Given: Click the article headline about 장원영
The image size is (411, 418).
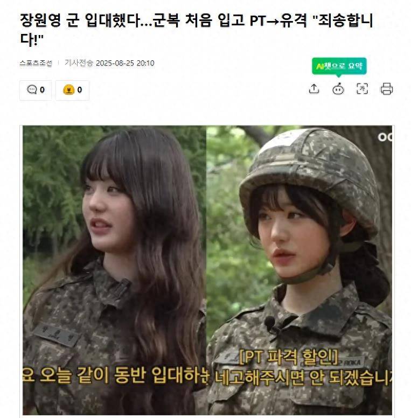Looking at the screenshot, I should (x=197, y=29).
